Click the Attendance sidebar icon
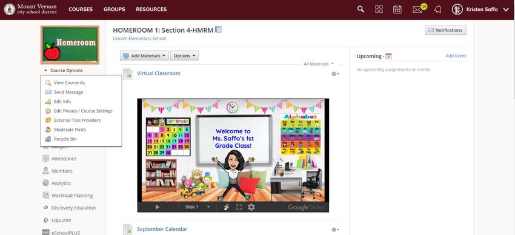515x235 pixels. point(45,159)
